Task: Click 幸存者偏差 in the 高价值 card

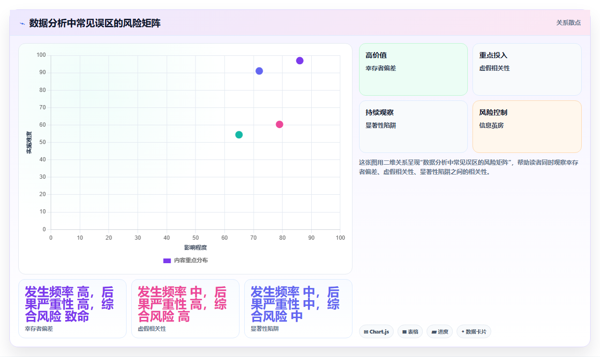Action: (x=381, y=68)
